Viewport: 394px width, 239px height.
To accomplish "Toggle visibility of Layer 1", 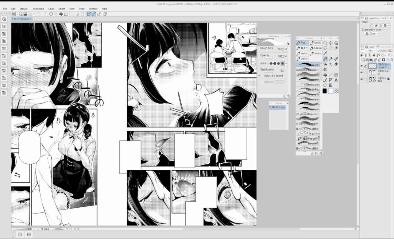I will (362, 66).
